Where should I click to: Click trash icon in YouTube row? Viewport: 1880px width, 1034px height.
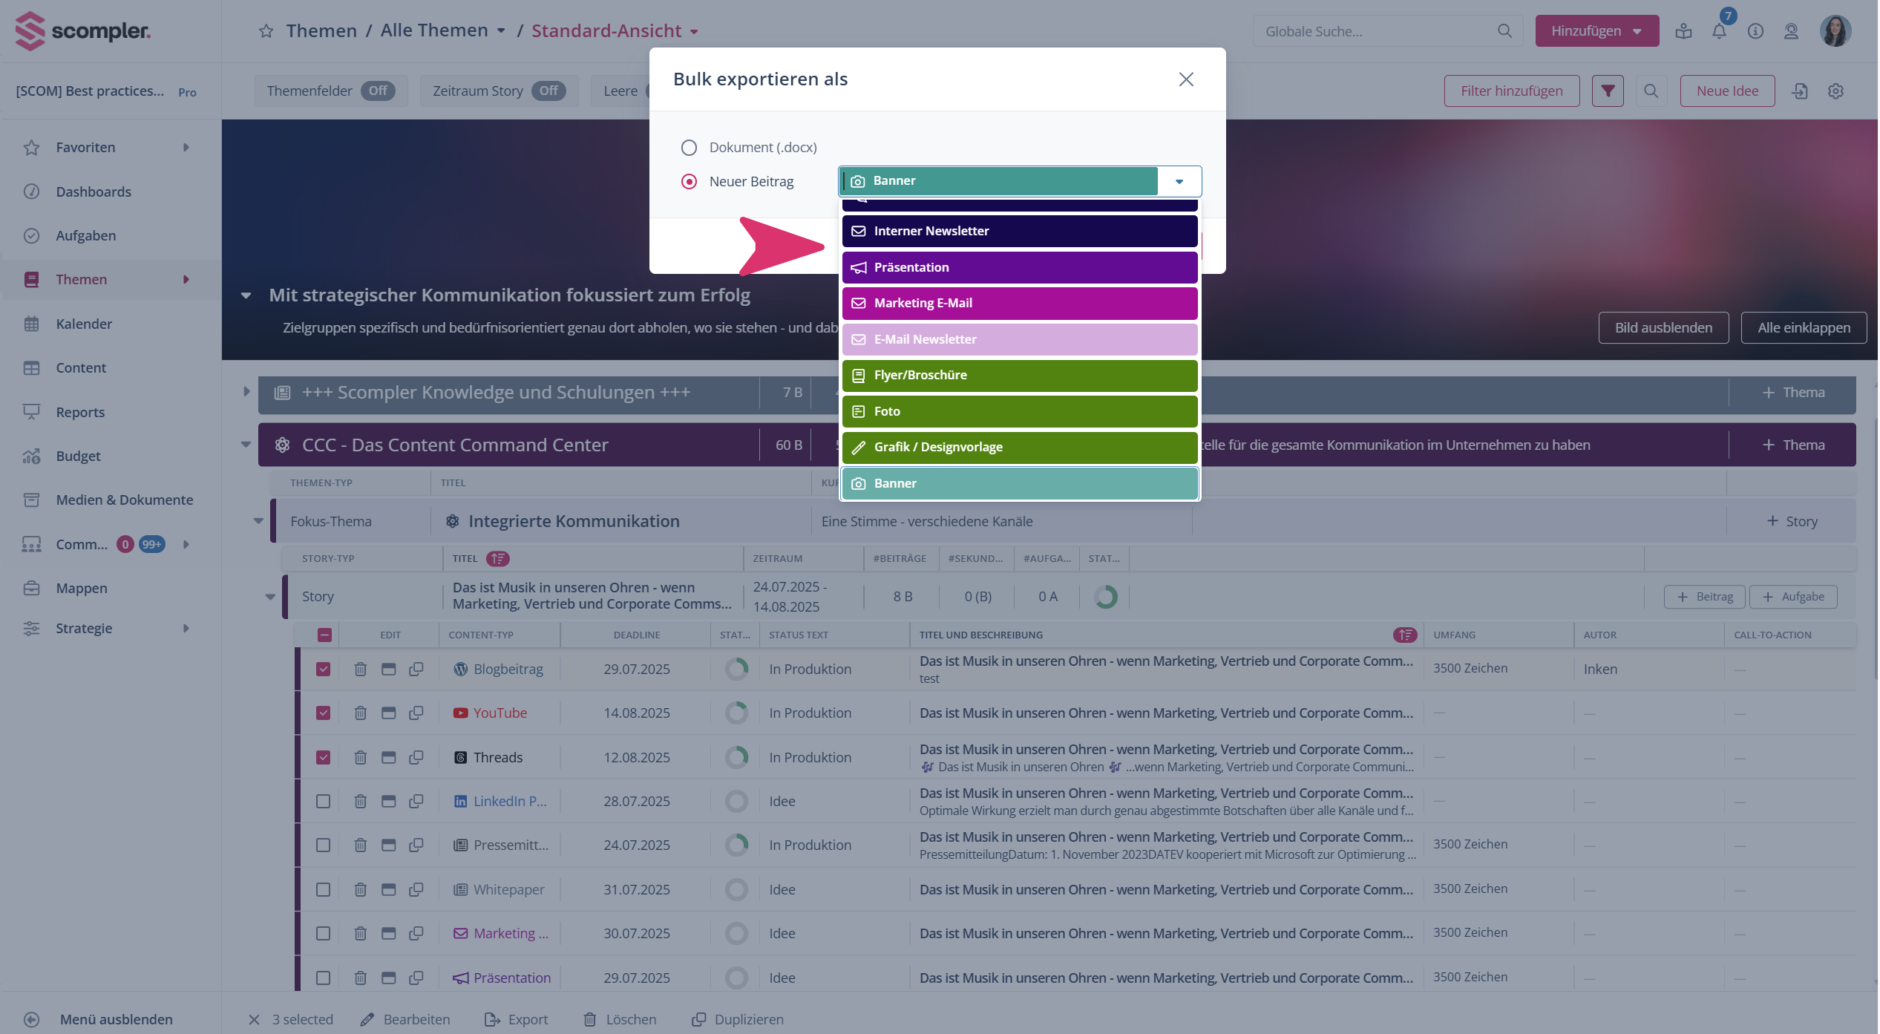point(360,713)
